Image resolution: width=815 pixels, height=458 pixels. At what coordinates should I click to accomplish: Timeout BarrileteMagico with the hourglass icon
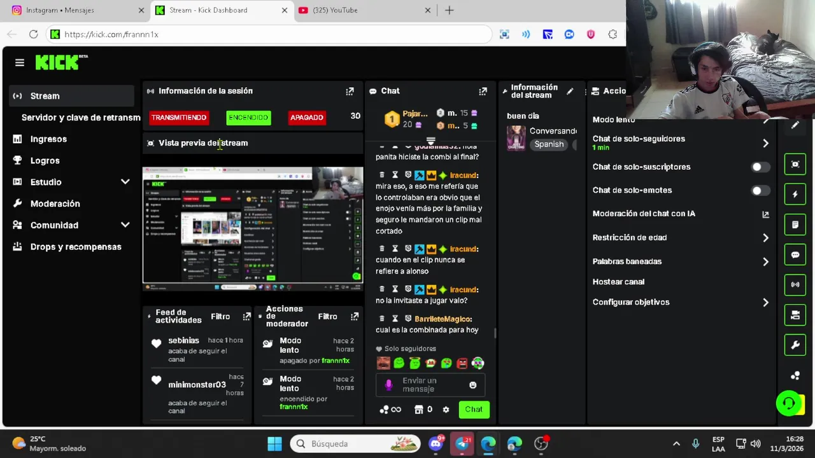(x=395, y=319)
